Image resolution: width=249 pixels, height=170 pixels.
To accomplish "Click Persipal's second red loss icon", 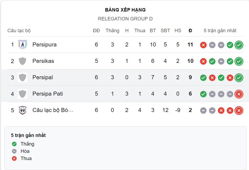I will coord(230,78).
